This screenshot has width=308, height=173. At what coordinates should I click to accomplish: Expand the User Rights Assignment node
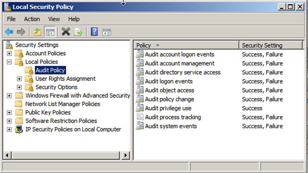pyautogui.click(x=19, y=79)
